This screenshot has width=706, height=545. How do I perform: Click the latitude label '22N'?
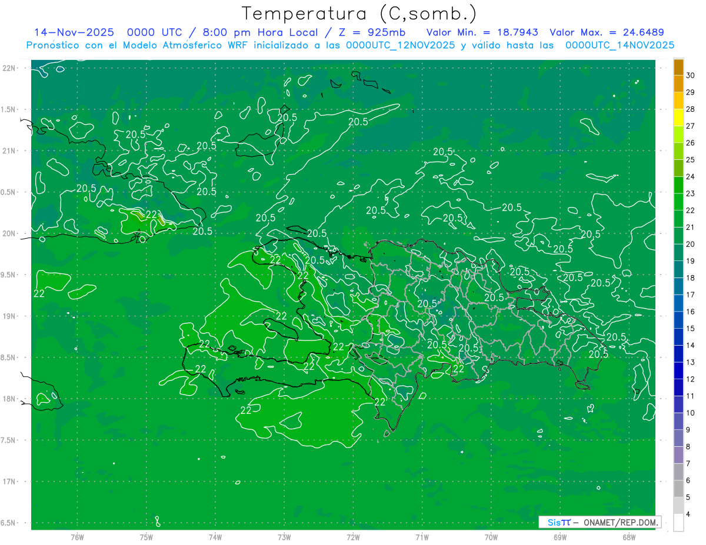8,68
